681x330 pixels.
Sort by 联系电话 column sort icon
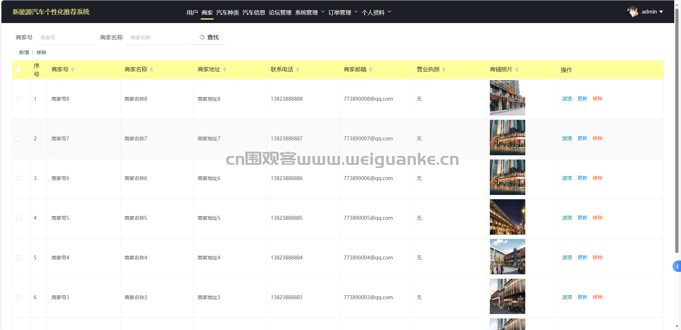pyautogui.click(x=298, y=69)
